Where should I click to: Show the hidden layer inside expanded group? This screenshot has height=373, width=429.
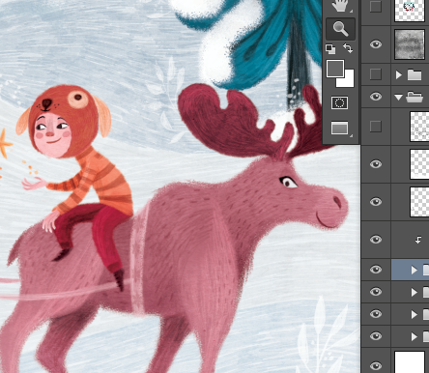pos(376,127)
